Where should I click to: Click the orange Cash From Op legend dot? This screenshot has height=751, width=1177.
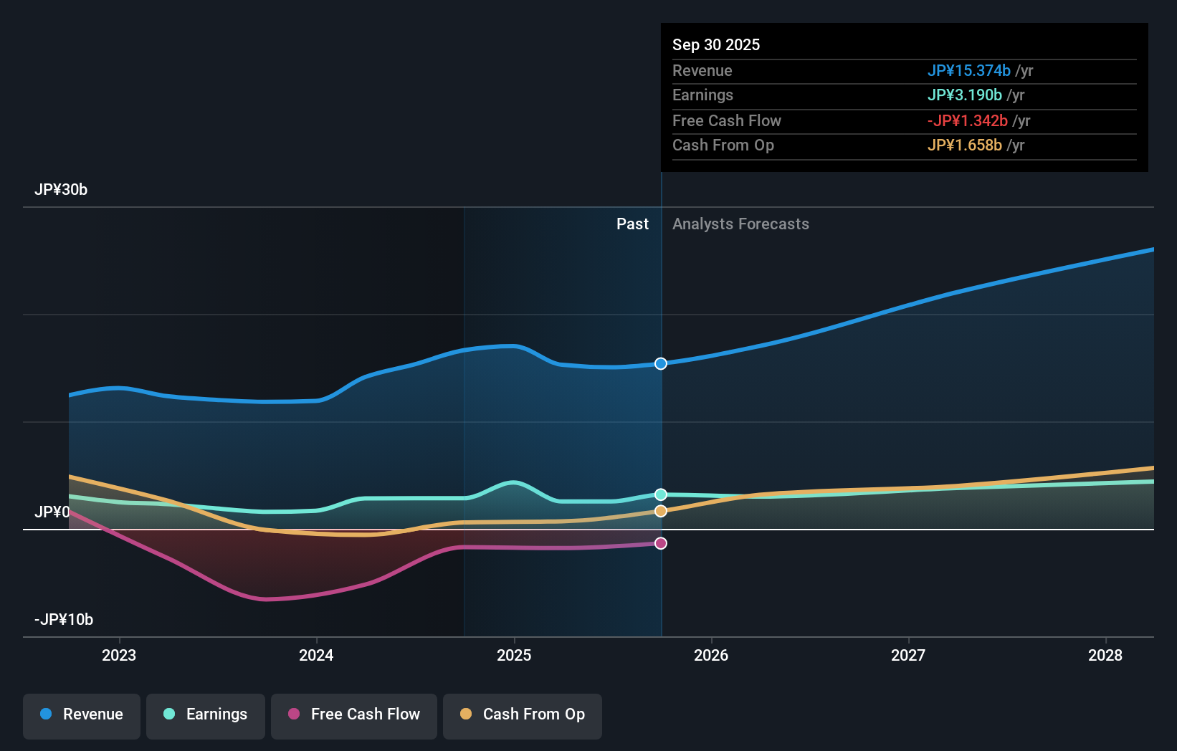[x=467, y=714]
